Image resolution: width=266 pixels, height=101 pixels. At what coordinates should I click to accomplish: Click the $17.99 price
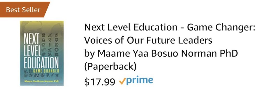[99, 82]
